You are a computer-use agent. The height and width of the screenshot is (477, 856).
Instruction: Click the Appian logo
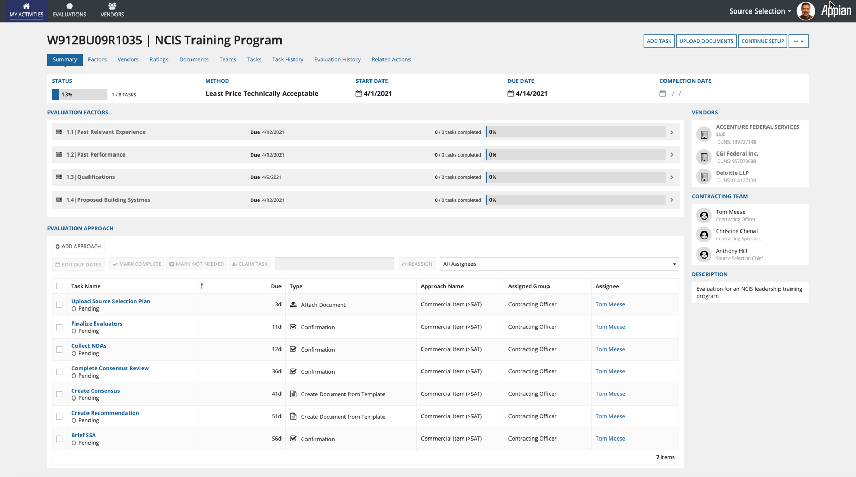(x=836, y=11)
